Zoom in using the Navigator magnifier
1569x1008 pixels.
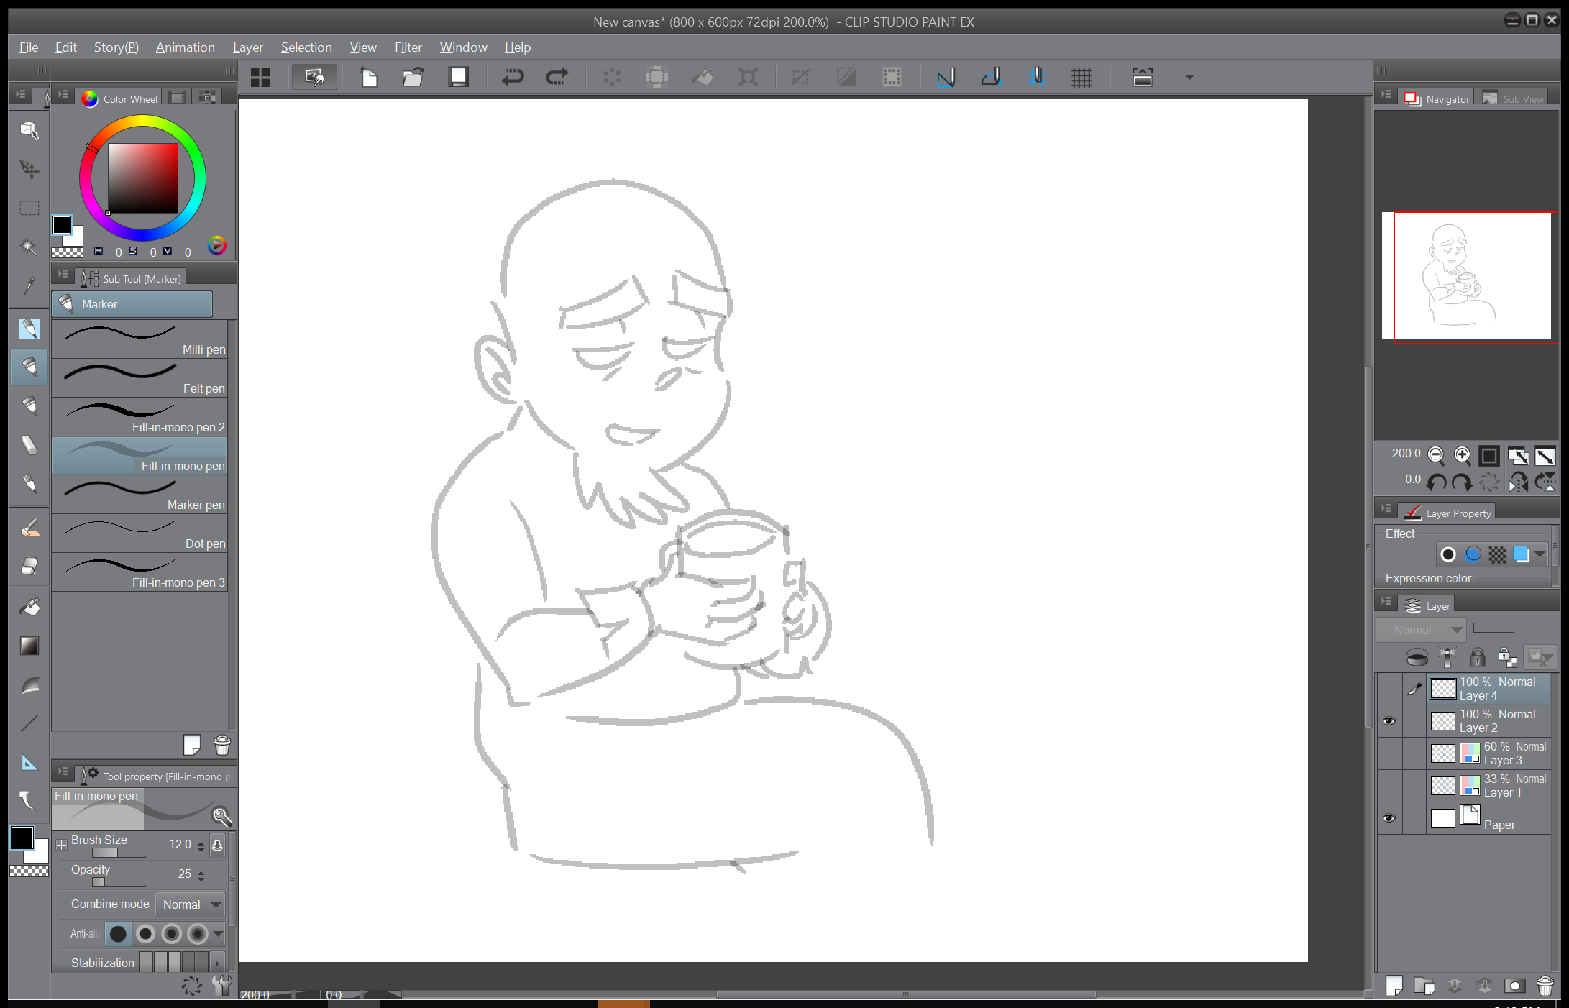(x=1462, y=454)
